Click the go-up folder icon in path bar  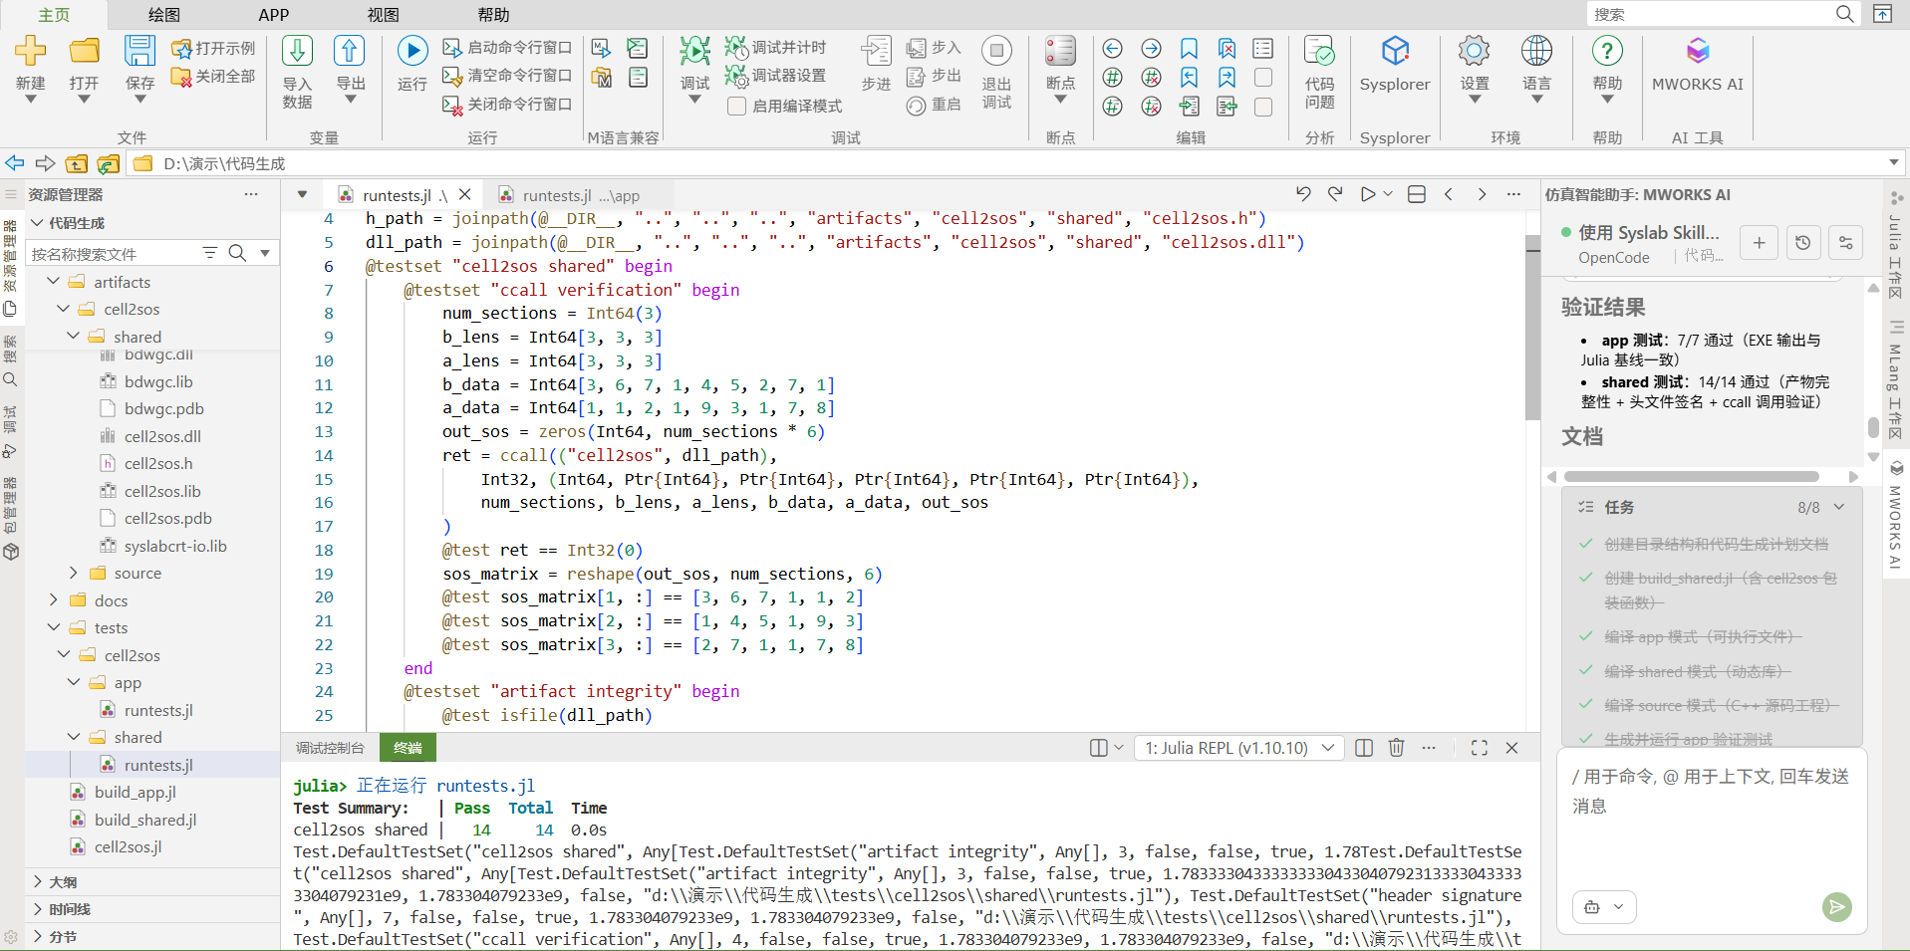coord(77,163)
